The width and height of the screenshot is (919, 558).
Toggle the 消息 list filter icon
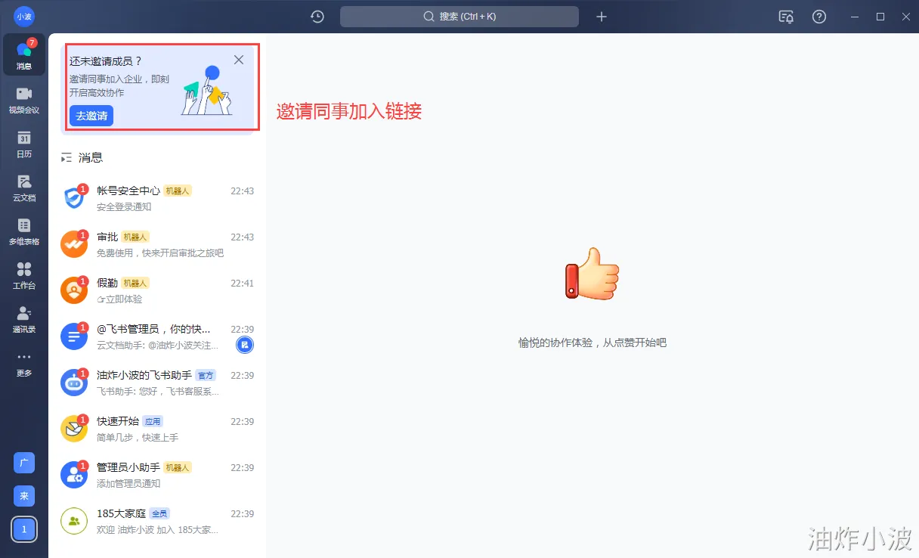point(67,157)
